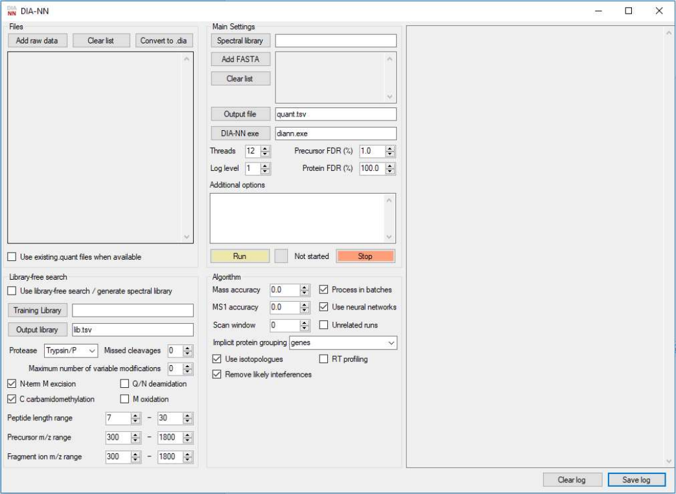676x494 pixels.
Task: Click the progress indicator box beside Run
Action: tap(281, 256)
